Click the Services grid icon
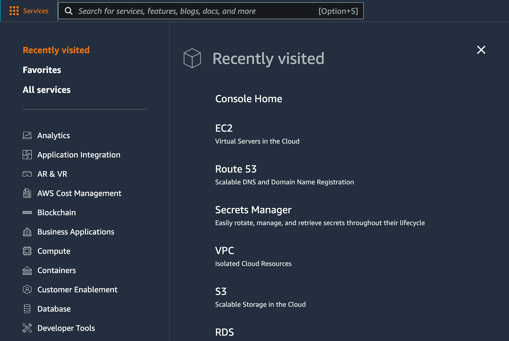This screenshot has height=341, width=509. click(x=14, y=11)
